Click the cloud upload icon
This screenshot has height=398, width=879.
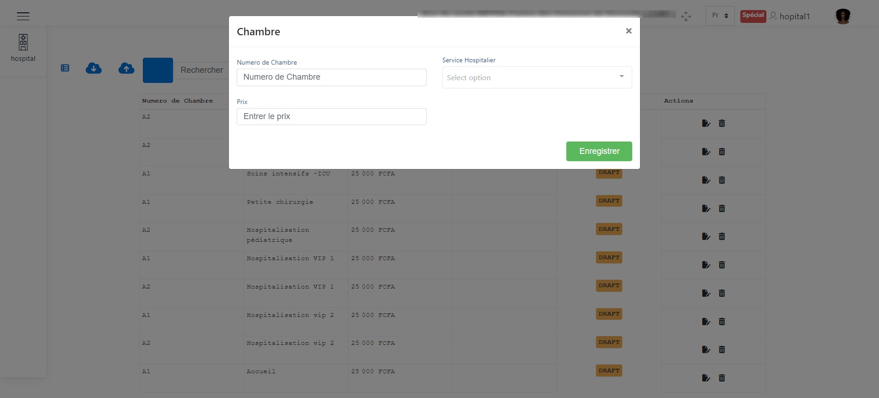[126, 68]
